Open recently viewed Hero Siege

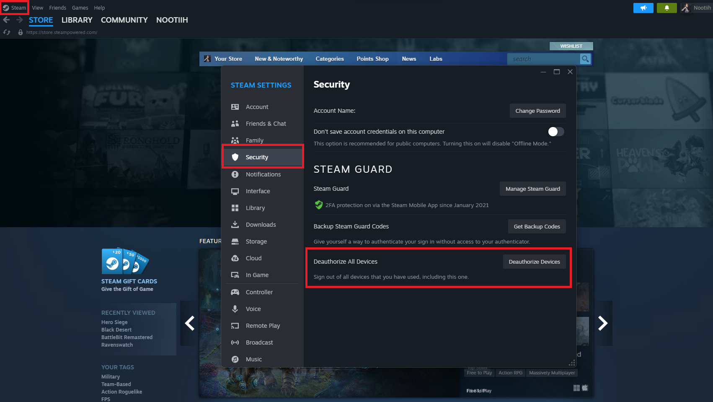click(x=114, y=322)
